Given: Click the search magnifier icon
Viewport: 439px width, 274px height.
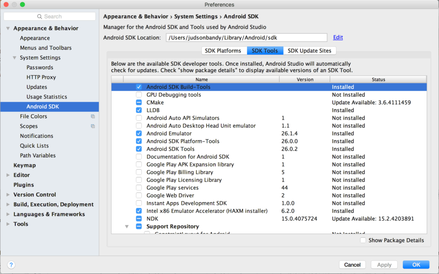Looking at the screenshot, I should (x=39, y=17).
